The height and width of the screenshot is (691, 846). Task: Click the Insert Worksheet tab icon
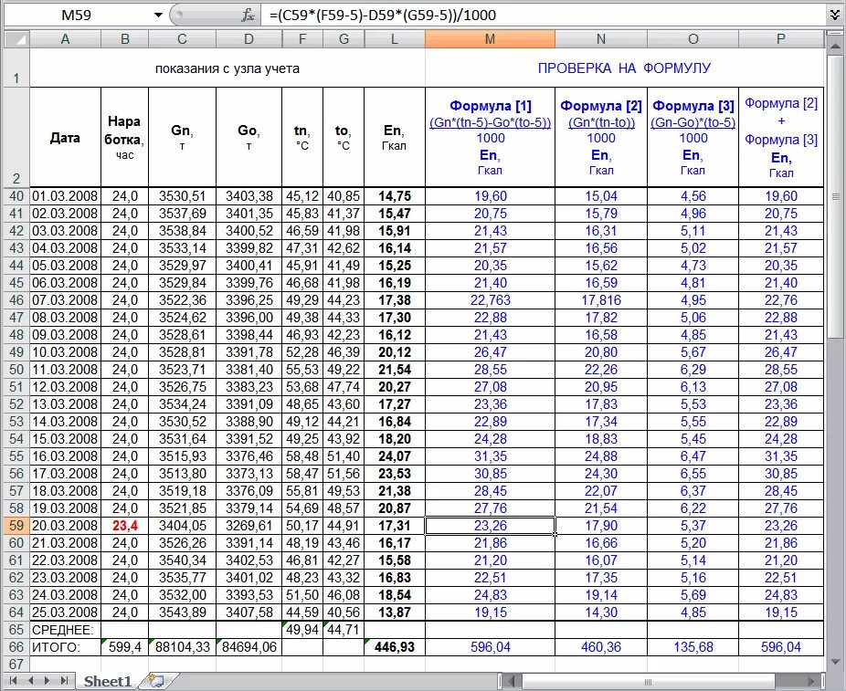coord(156,680)
